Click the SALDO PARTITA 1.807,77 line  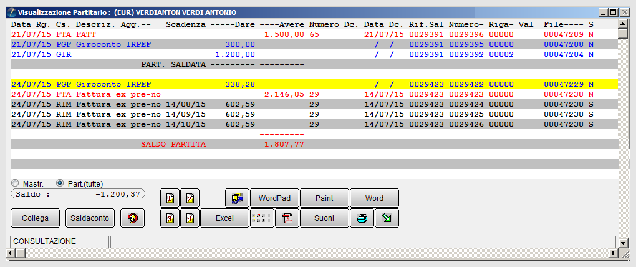click(x=314, y=144)
